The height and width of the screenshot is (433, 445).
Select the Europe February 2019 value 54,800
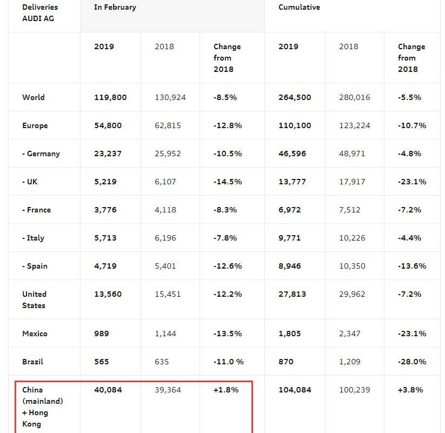pyautogui.click(x=108, y=126)
